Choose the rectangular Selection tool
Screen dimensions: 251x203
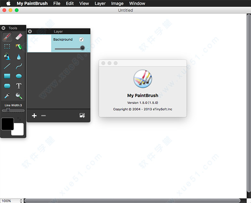pyautogui.click(x=7, y=46)
